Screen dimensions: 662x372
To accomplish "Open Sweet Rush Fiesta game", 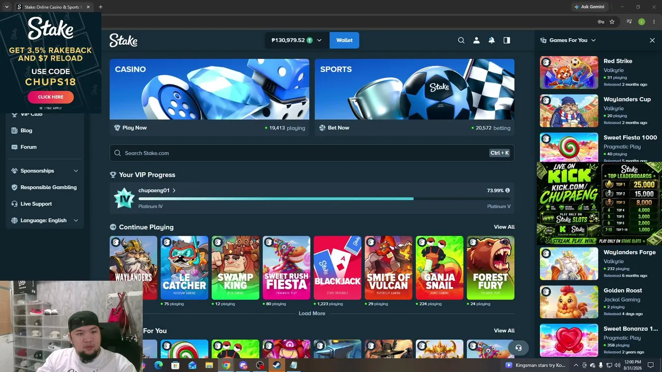I will pos(287,268).
